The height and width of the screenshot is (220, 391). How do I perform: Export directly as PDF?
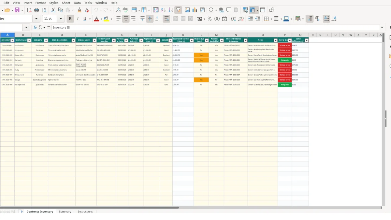click(29, 10)
